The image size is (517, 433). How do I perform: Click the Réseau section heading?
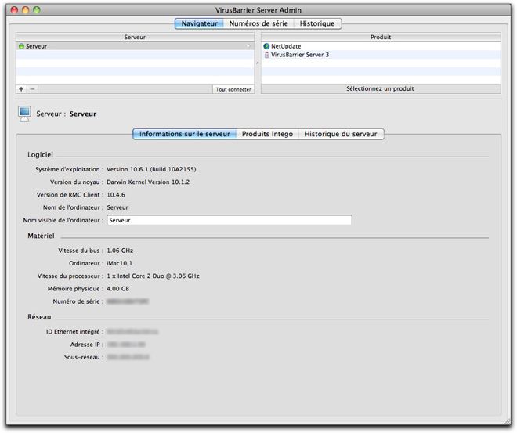(x=39, y=317)
